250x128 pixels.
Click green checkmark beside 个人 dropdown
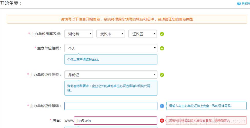[162, 48]
